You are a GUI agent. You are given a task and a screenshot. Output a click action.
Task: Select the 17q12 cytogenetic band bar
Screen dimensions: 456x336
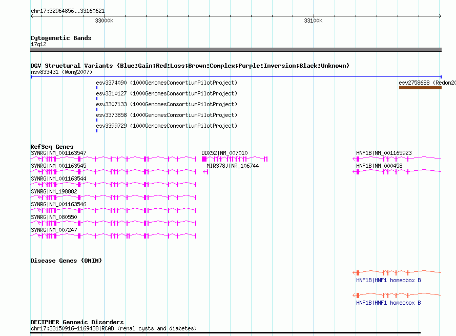tap(236, 50)
